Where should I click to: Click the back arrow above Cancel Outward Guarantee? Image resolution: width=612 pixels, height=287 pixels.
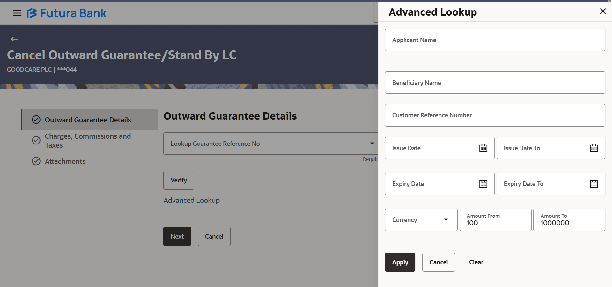click(14, 39)
